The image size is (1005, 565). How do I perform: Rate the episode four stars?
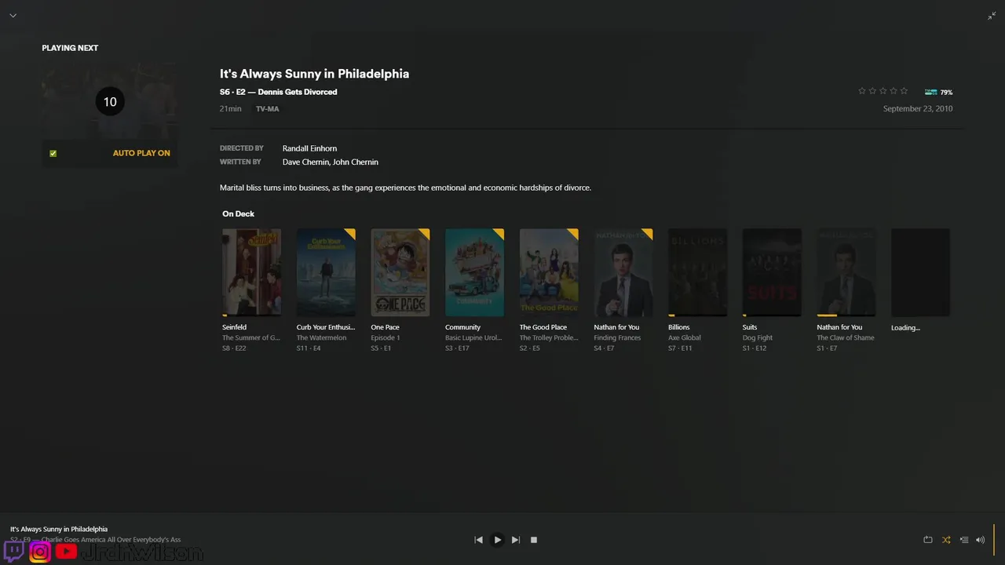coord(893,91)
